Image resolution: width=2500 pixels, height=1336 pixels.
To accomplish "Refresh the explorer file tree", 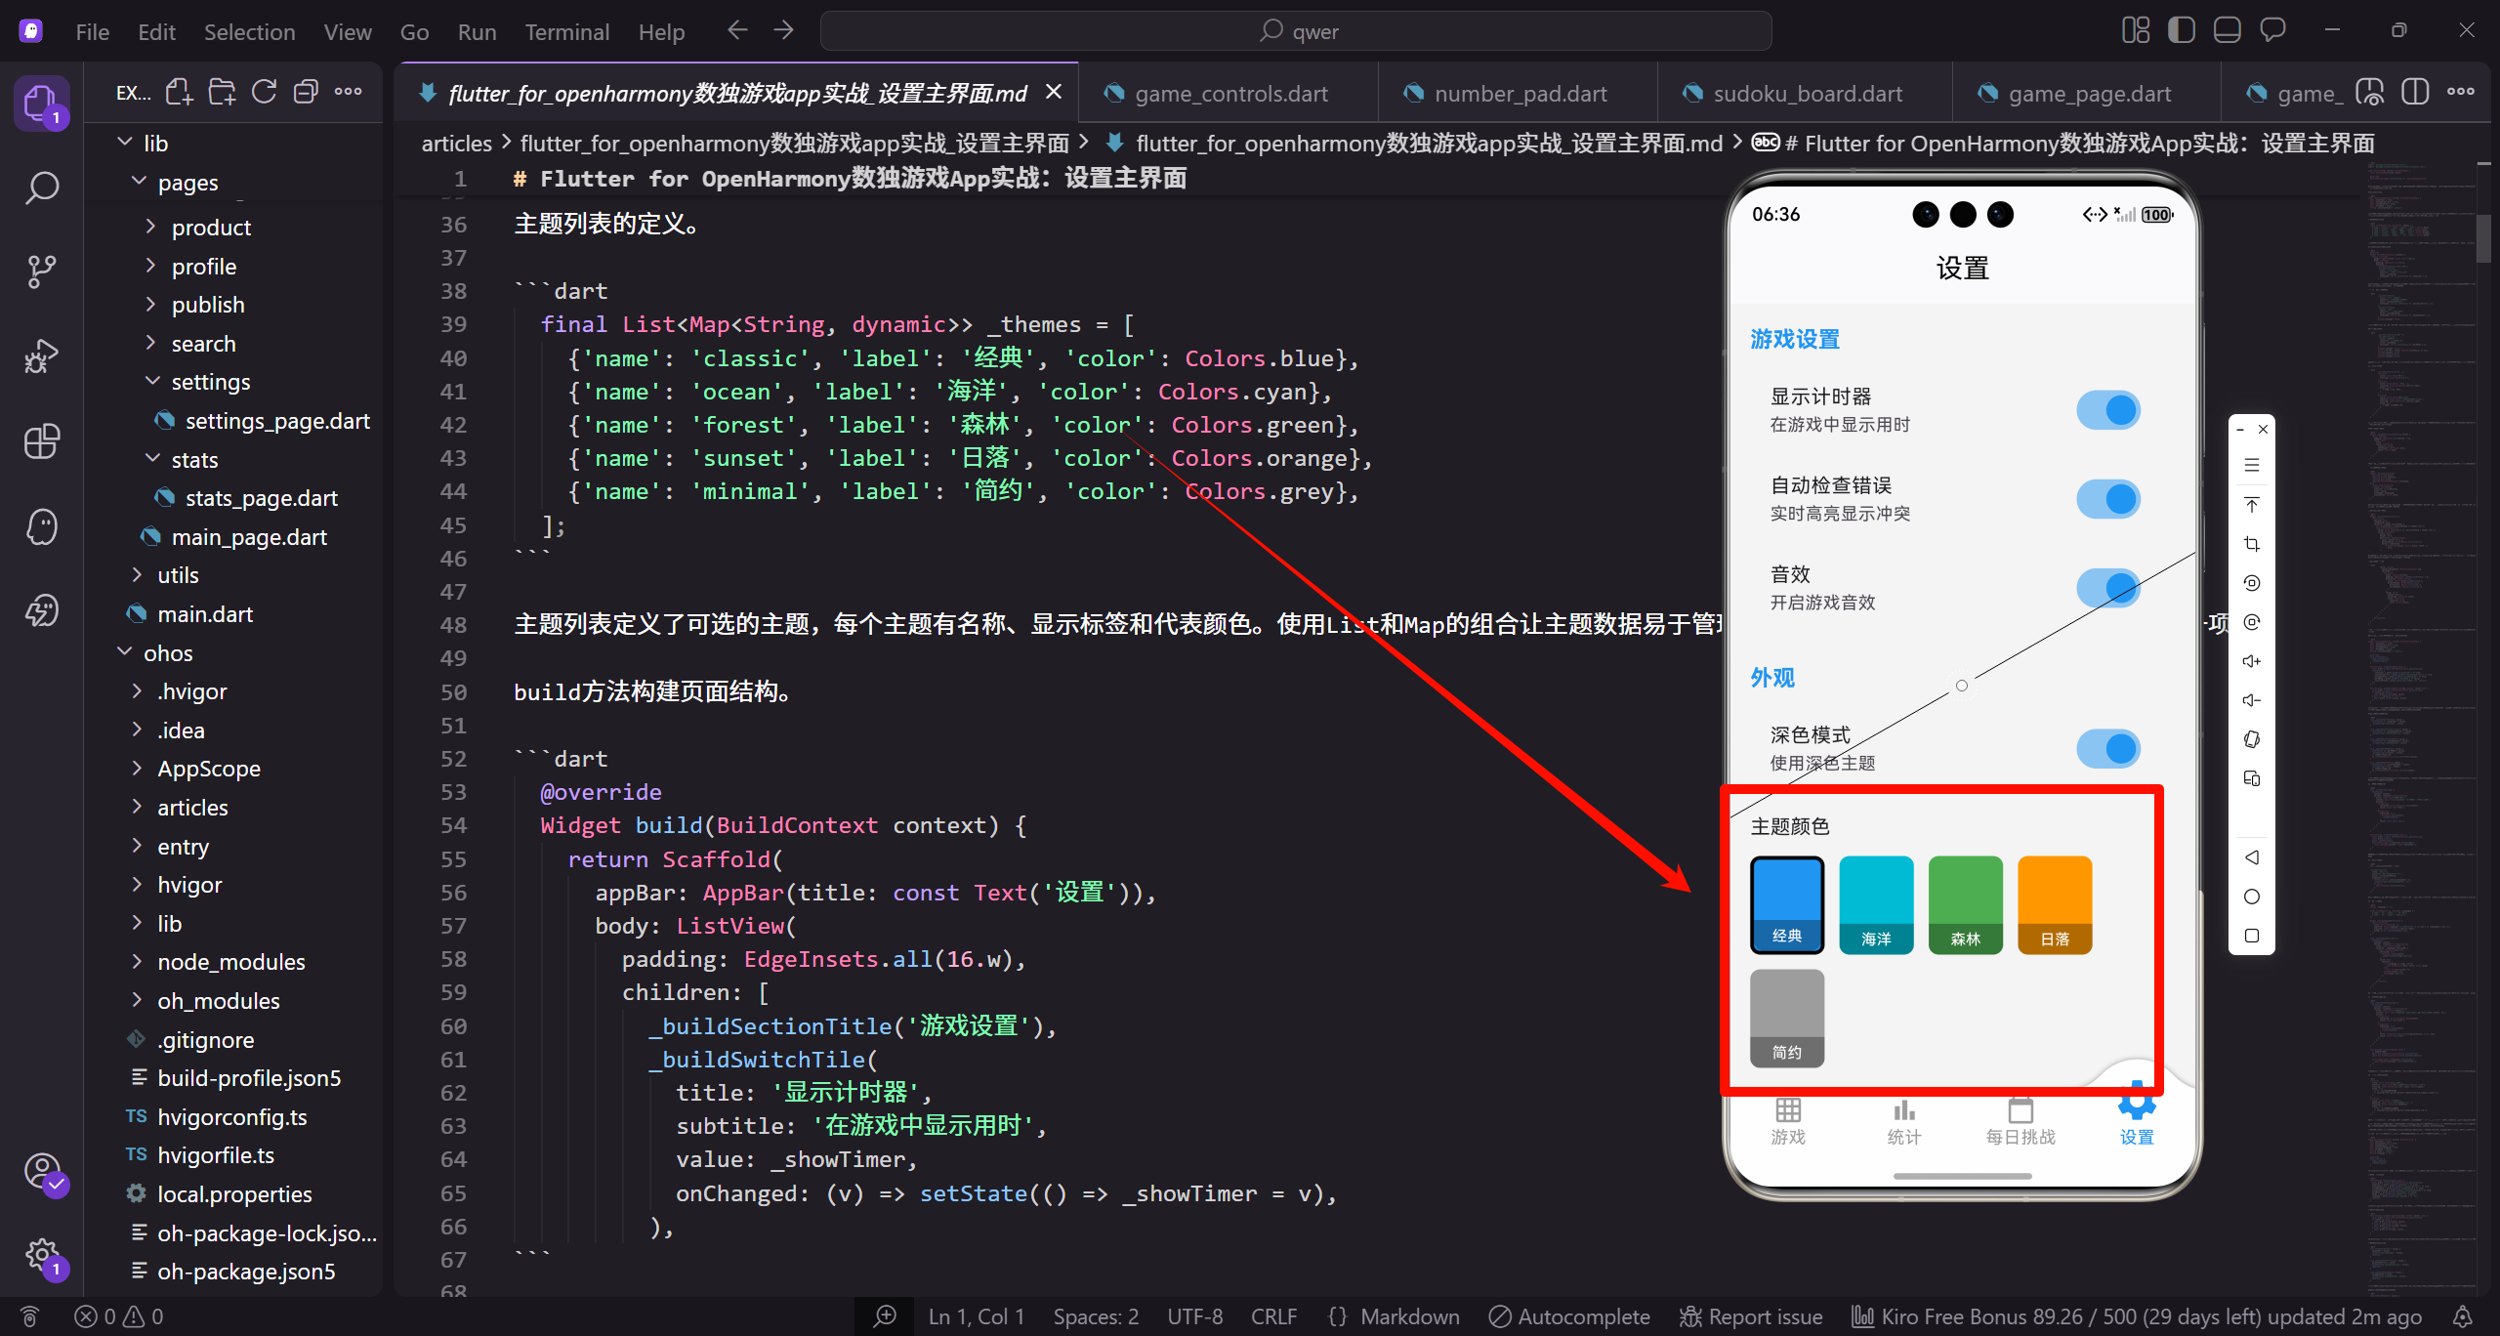I will click(264, 93).
